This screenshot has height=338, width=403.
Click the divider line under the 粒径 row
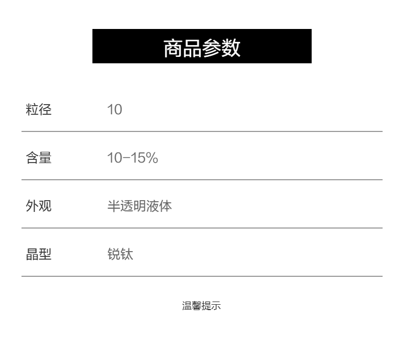[x=201, y=131]
